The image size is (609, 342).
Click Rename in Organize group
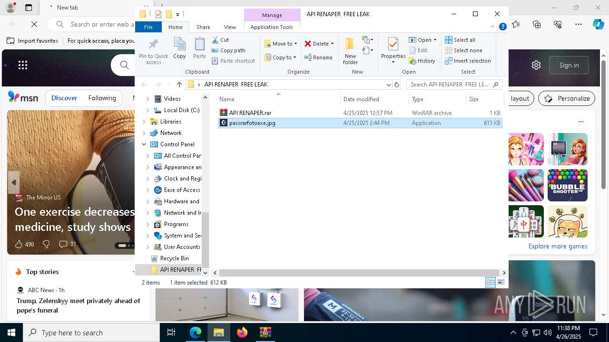[x=318, y=57]
